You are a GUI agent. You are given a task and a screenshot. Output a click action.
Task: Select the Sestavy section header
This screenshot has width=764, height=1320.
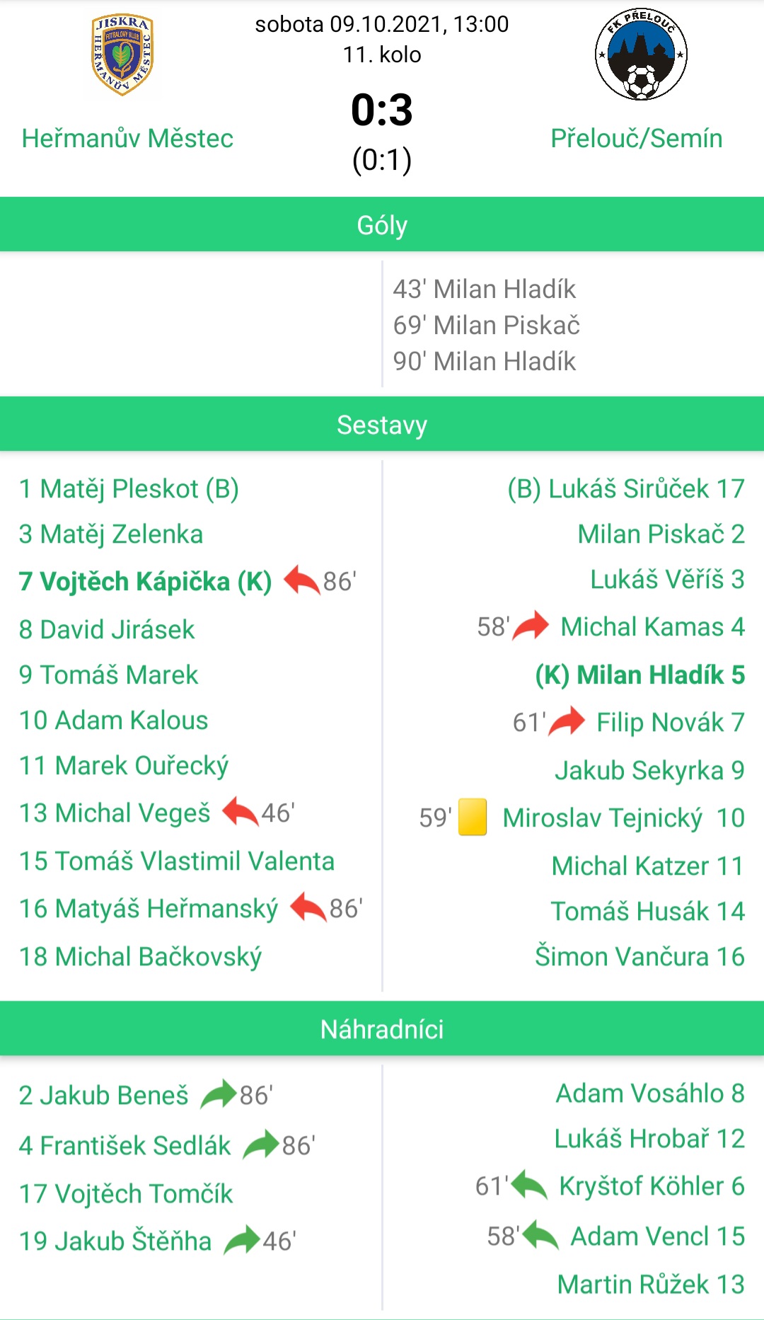(x=382, y=424)
